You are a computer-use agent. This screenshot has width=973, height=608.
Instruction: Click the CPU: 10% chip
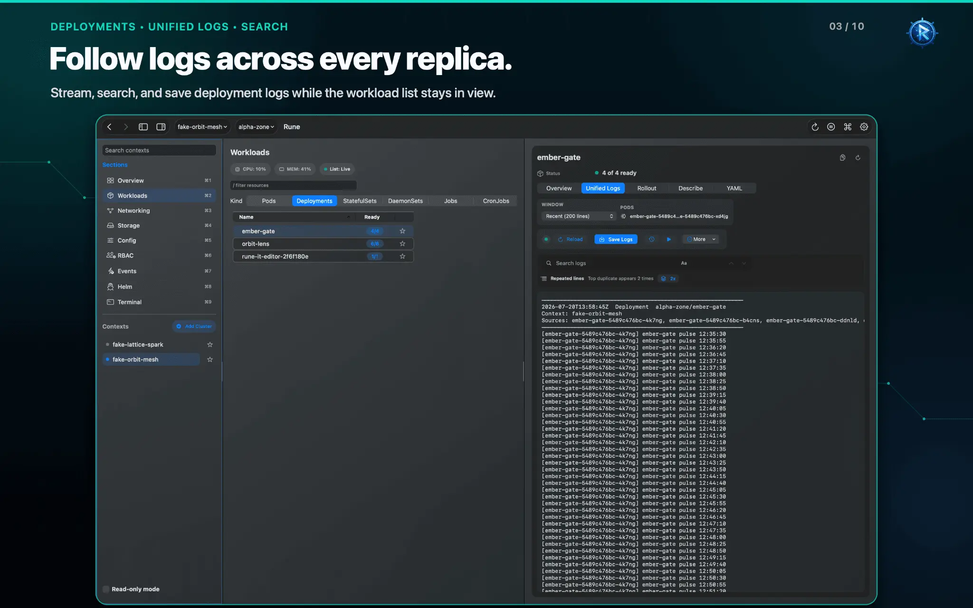pos(250,169)
